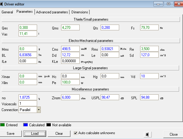Maximize the Driver editor window
Viewport: 183px width, 139px height.
pyautogui.click(x=168, y=4)
